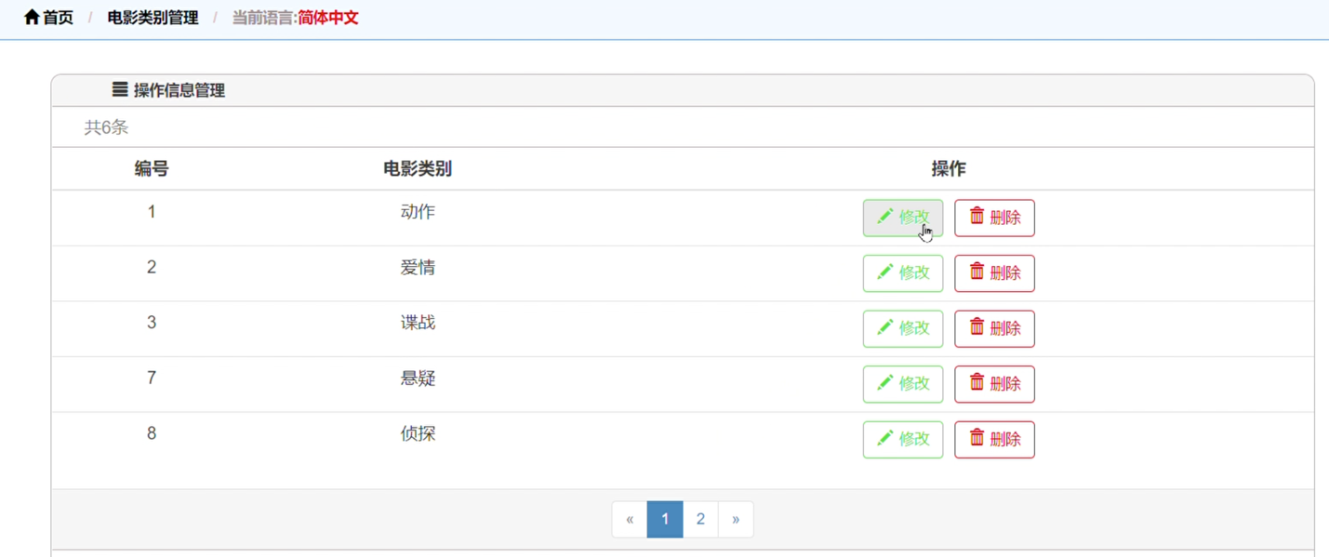Select category cell 侦探
This screenshot has height=557, width=1329.
click(x=418, y=433)
